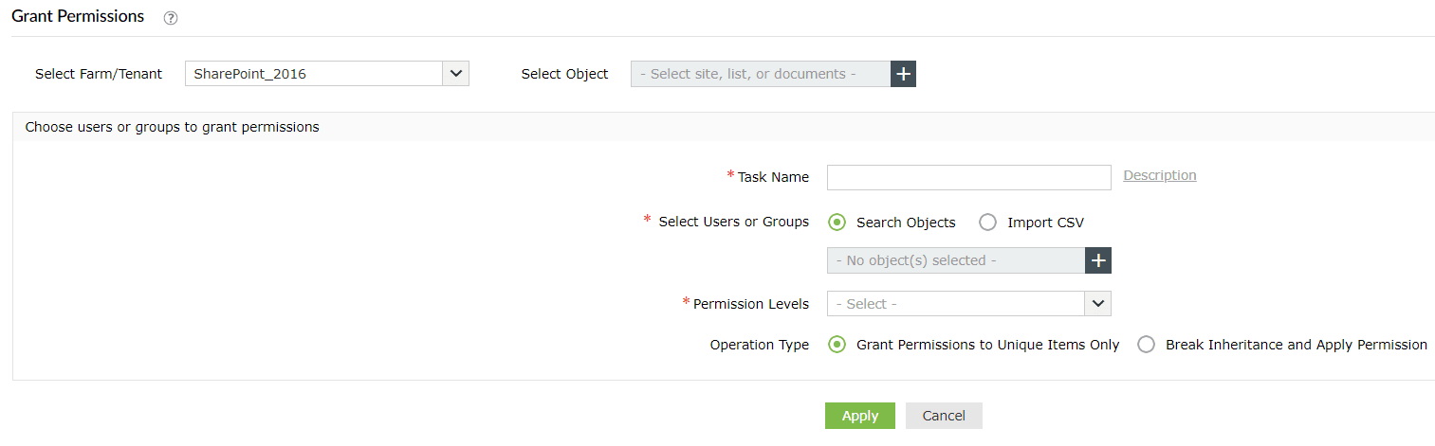
Task: Click the Operation Type label
Action: 759,345
